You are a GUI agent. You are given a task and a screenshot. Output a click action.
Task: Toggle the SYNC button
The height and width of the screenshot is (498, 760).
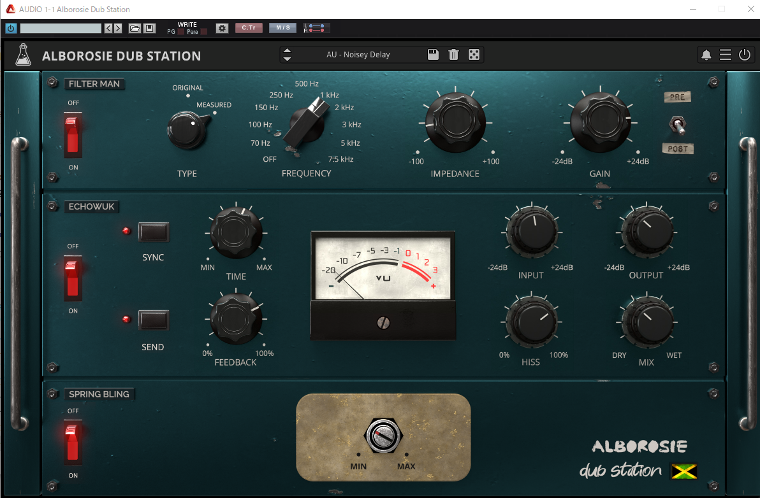(153, 232)
